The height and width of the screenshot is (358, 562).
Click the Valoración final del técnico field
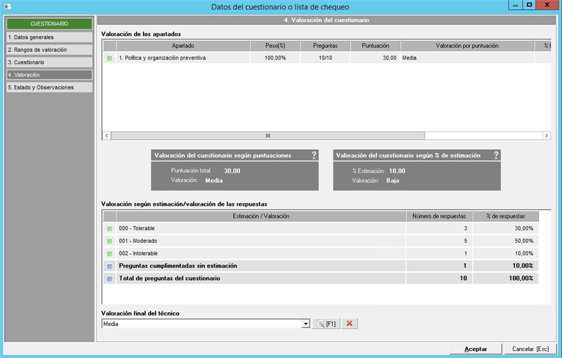pyautogui.click(x=201, y=323)
